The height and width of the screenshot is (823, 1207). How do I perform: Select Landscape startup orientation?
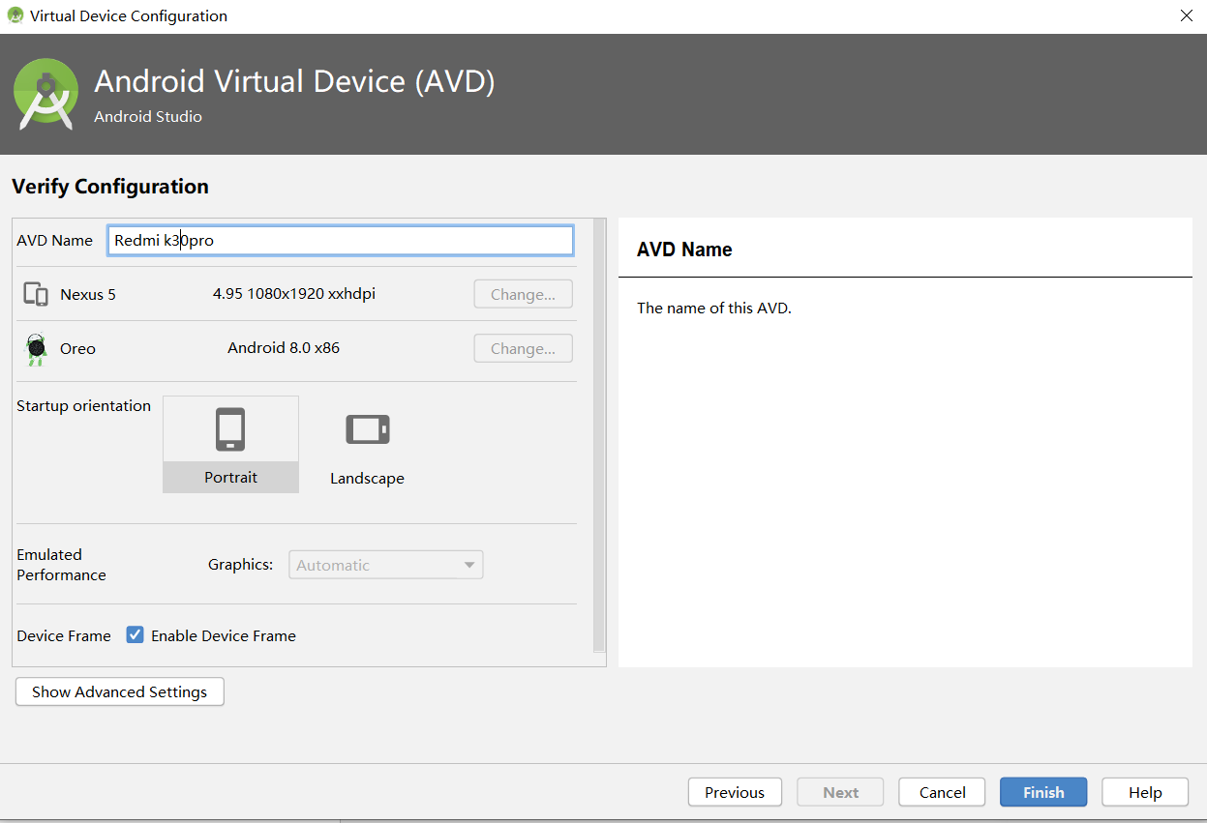point(367,444)
